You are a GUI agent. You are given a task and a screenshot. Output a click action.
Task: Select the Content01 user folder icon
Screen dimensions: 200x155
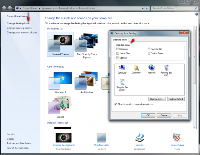(137, 68)
